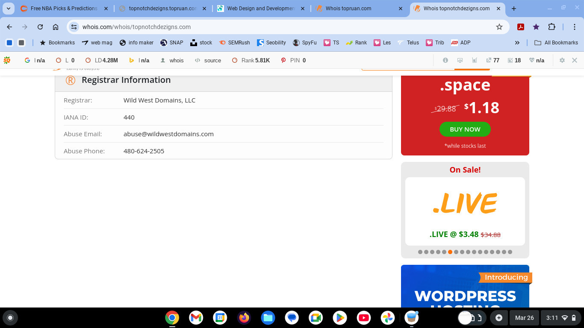Click the Adobe Acrobat extension icon

[x=521, y=27]
